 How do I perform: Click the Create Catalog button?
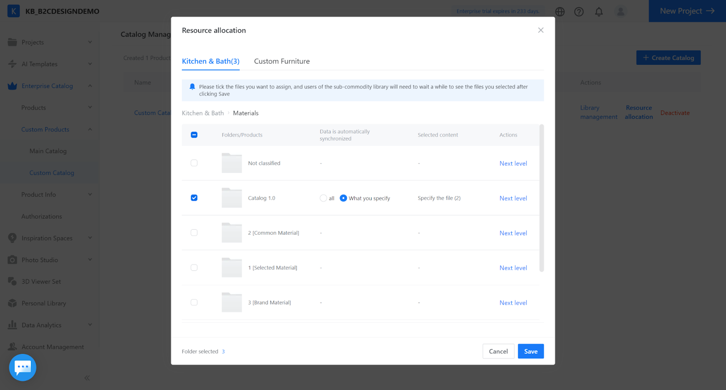coord(668,58)
